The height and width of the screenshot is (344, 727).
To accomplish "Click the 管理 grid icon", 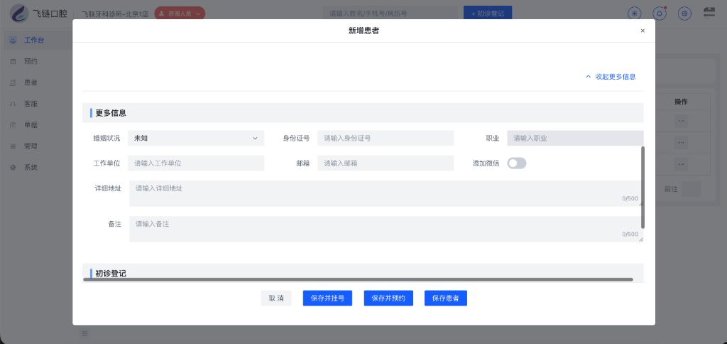I will pyautogui.click(x=13, y=146).
